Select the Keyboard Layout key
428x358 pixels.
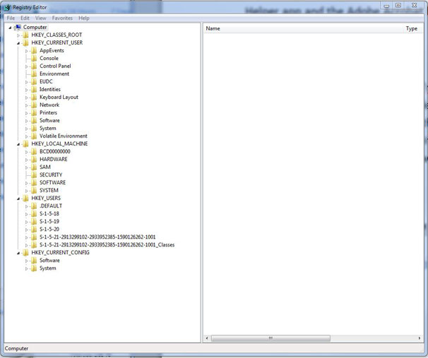pyautogui.click(x=59, y=97)
